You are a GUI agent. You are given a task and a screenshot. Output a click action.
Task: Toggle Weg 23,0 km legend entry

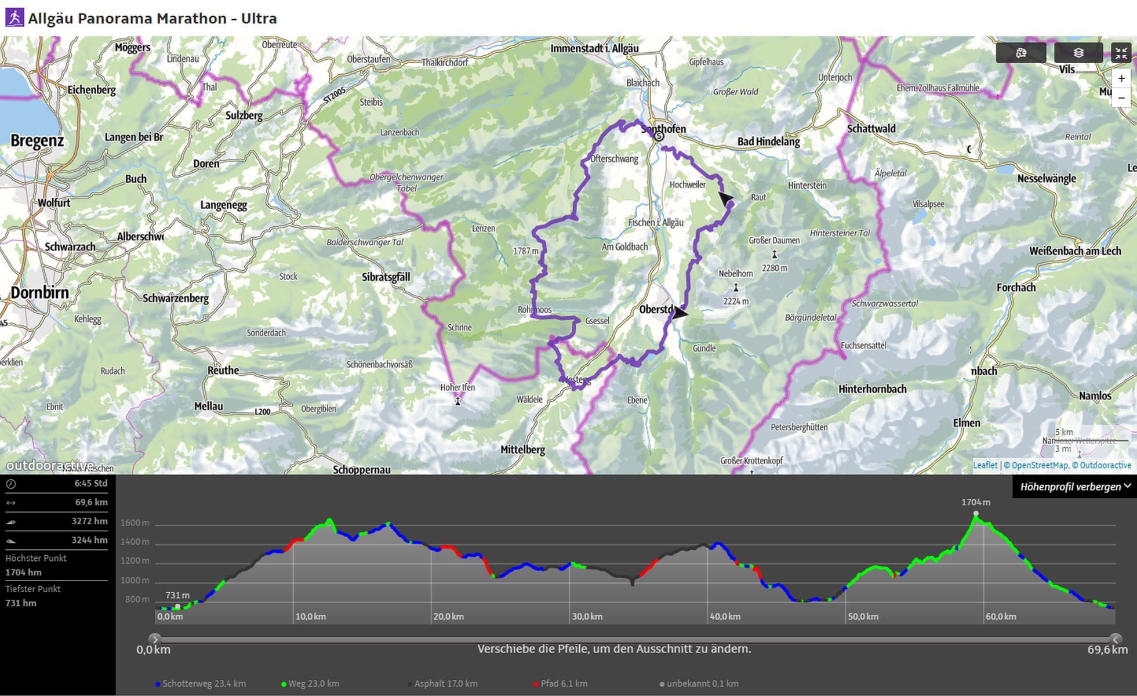pyautogui.click(x=310, y=684)
